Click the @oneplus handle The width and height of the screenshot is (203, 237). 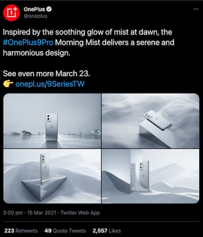point(35,16)
